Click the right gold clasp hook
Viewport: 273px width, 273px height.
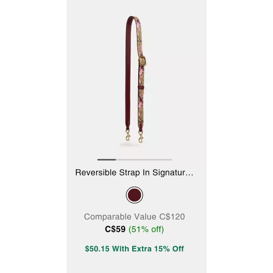click(141, 137)
